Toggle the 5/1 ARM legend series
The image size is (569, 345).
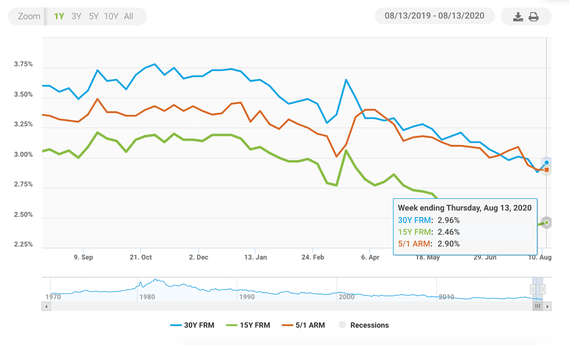(303, 325)
